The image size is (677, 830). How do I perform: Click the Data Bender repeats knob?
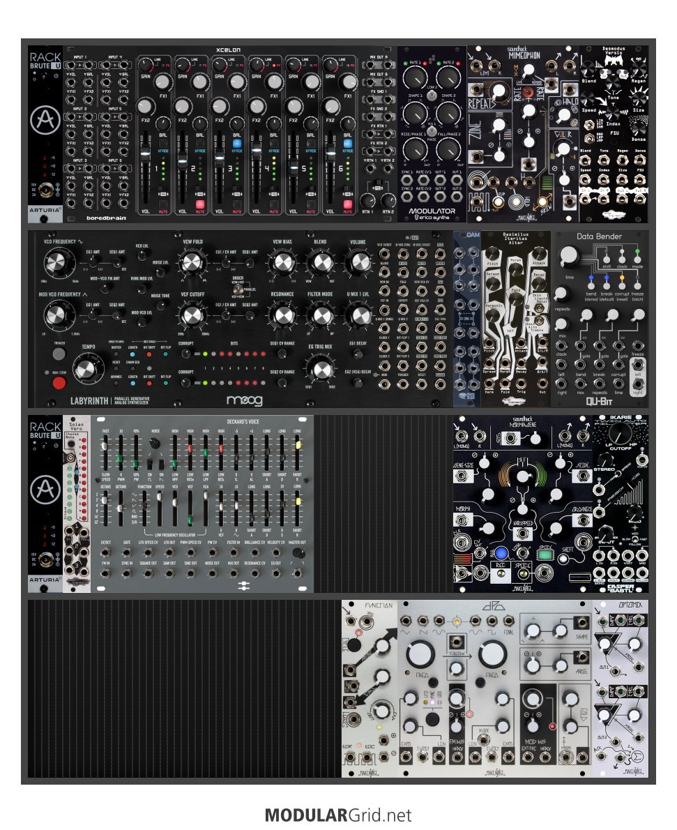click(562, 293)
